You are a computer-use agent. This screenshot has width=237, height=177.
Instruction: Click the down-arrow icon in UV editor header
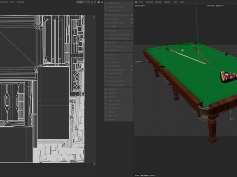(102, 2)
